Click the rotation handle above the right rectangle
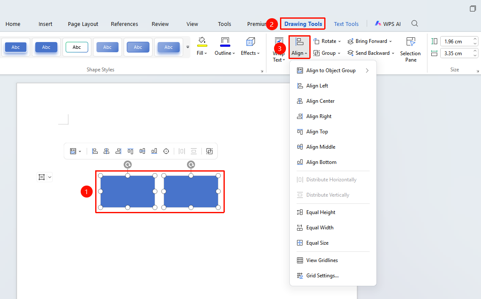Viewport: 481px width, 299px height. [x=191, y=165]
